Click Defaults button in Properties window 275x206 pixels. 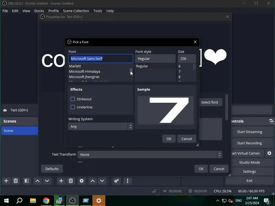click(52, 169)
